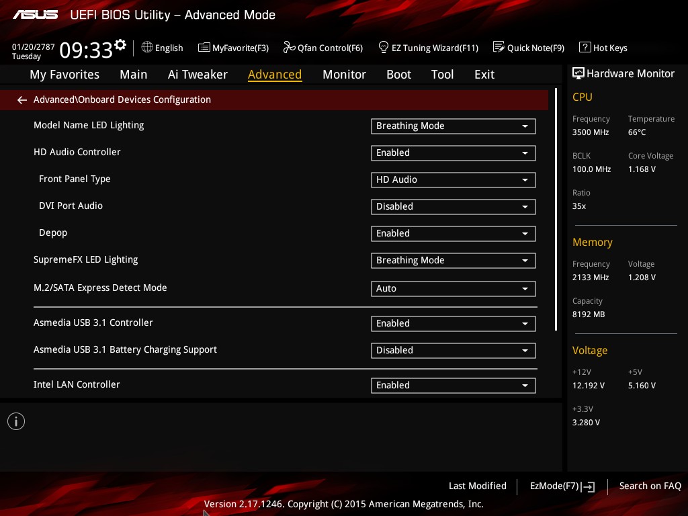This screenshot has height=516, width=688.
Task: Open Front Panel Type dropdown
Action: pyautogui.click(x=453, y=180)
